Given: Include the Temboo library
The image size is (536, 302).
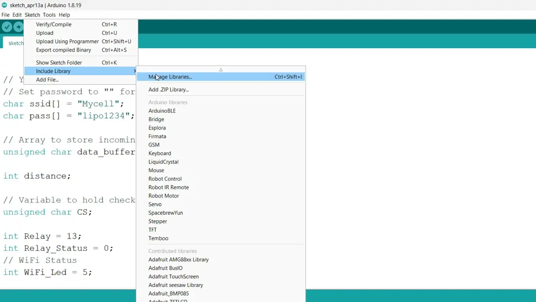Looking at the screenshot, I should click(x=221, y=238).
